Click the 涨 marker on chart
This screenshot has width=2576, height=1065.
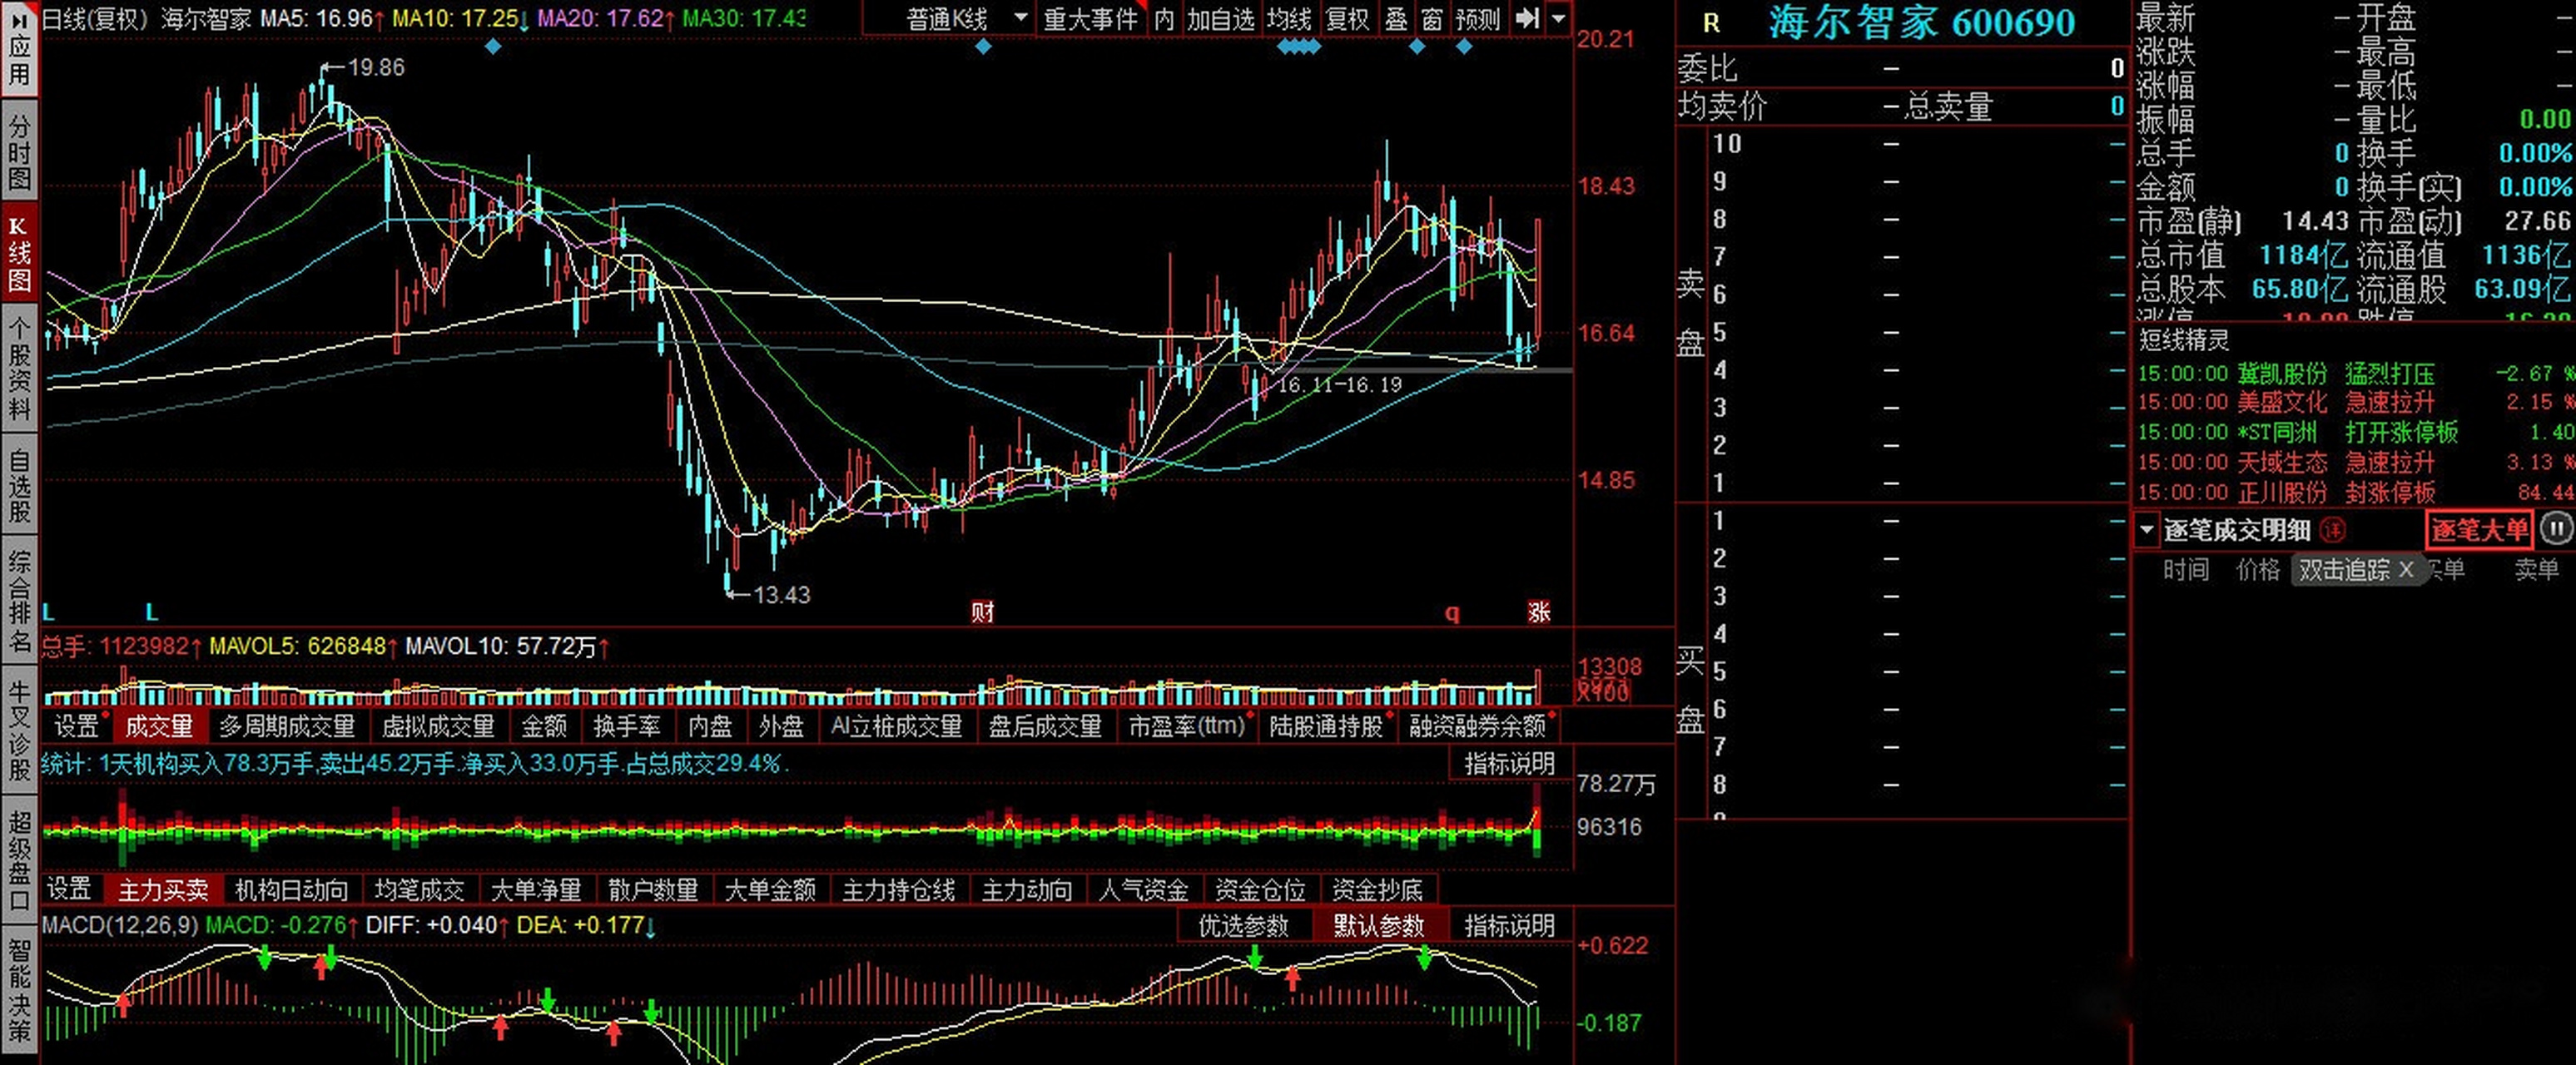click(x=1539, y=612)
